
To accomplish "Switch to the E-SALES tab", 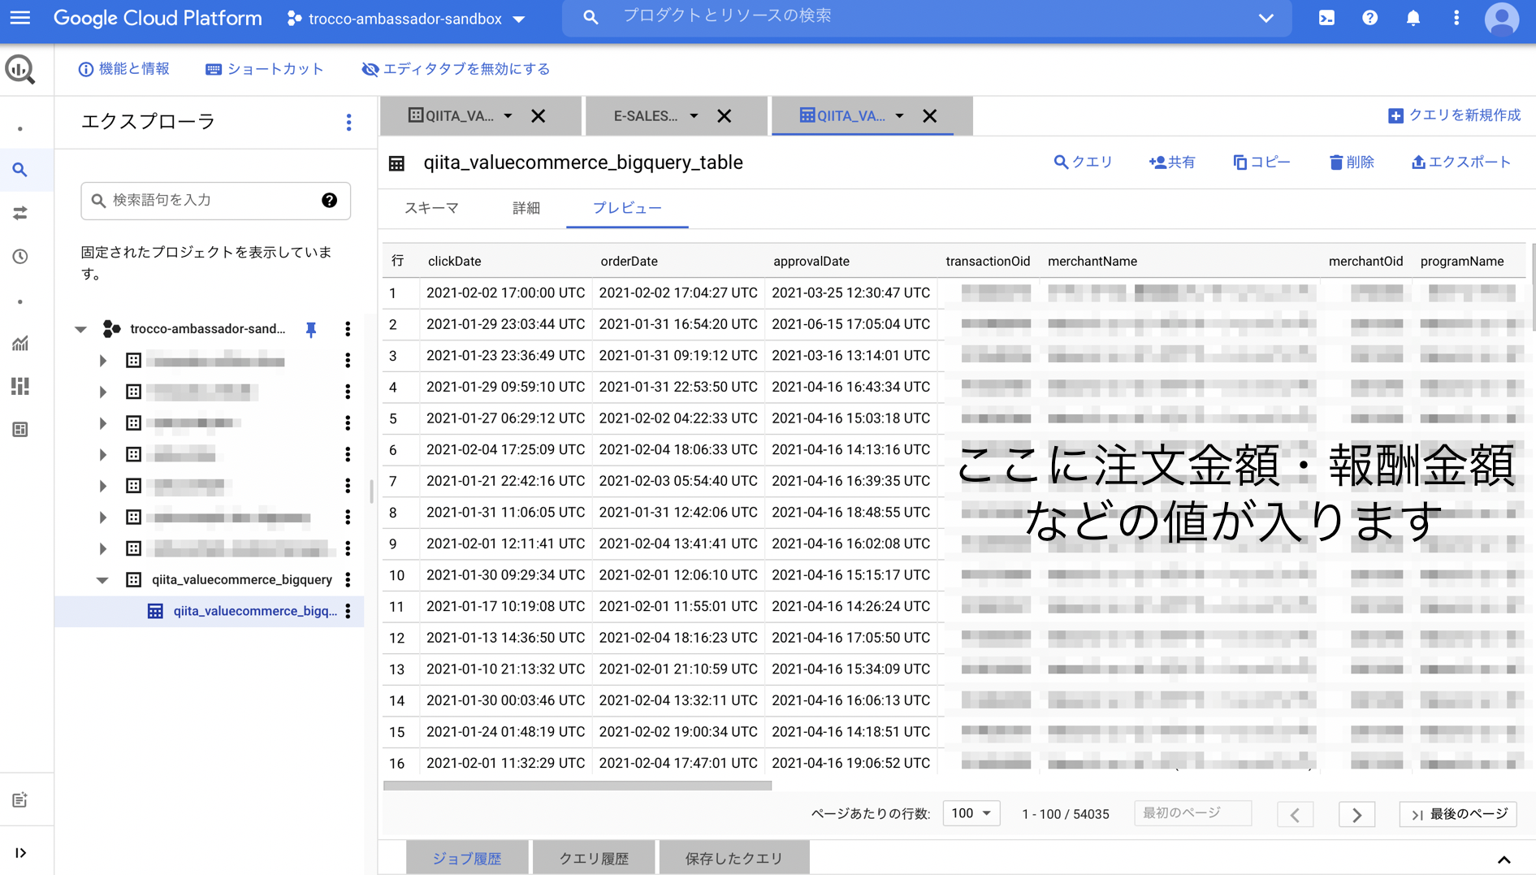I will (x=645, y=115).
